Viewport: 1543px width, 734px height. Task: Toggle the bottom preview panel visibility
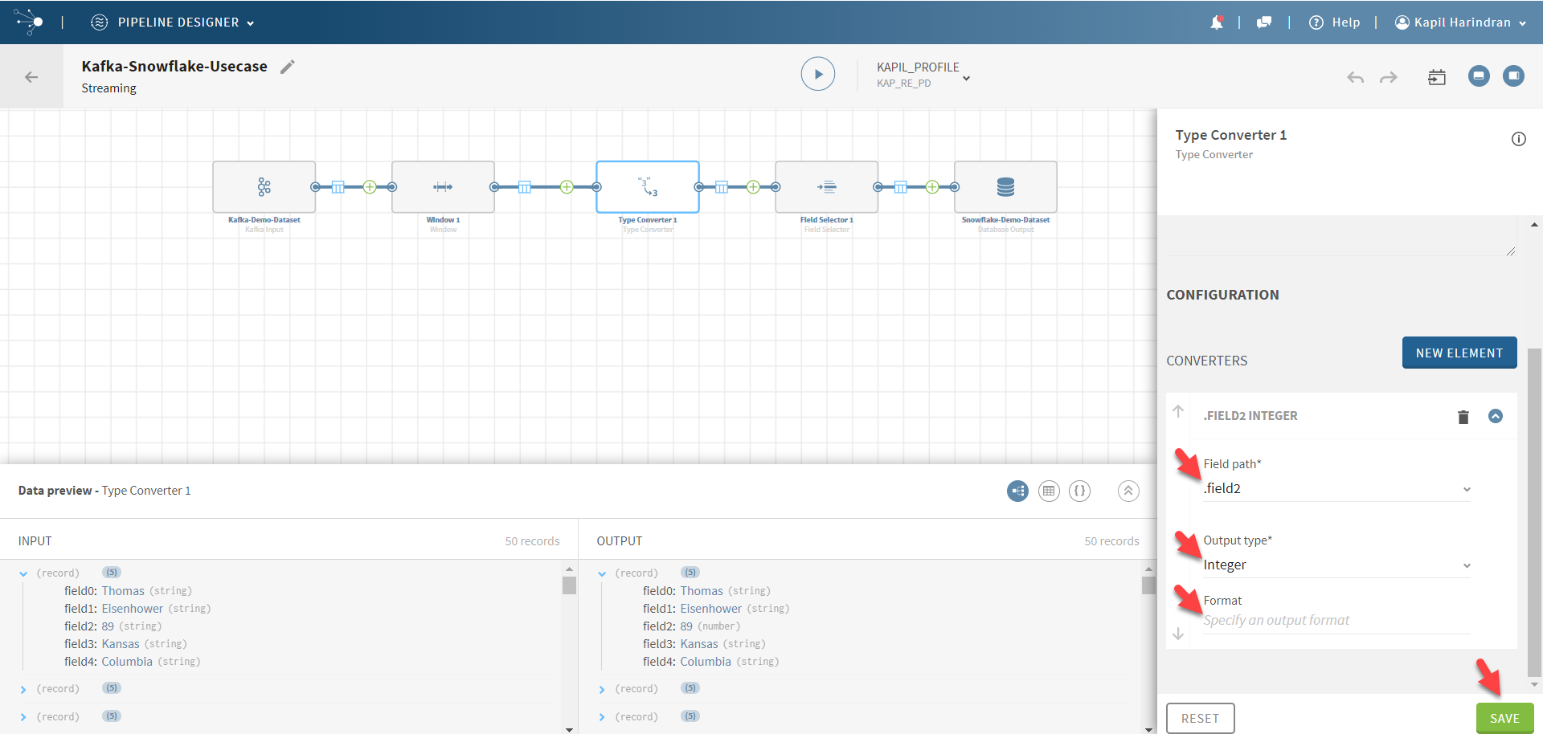click(x=1479, y=76)
